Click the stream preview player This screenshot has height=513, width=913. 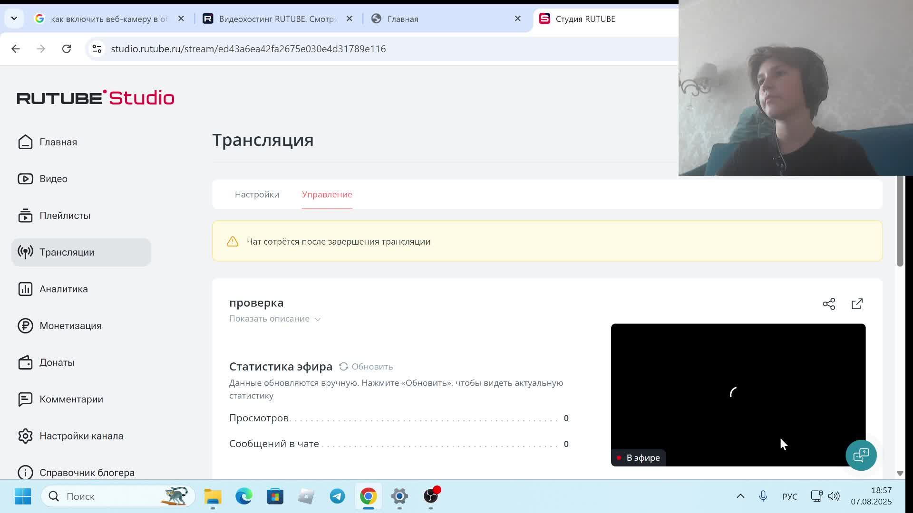pyautogui.click(x=738, y=394)
